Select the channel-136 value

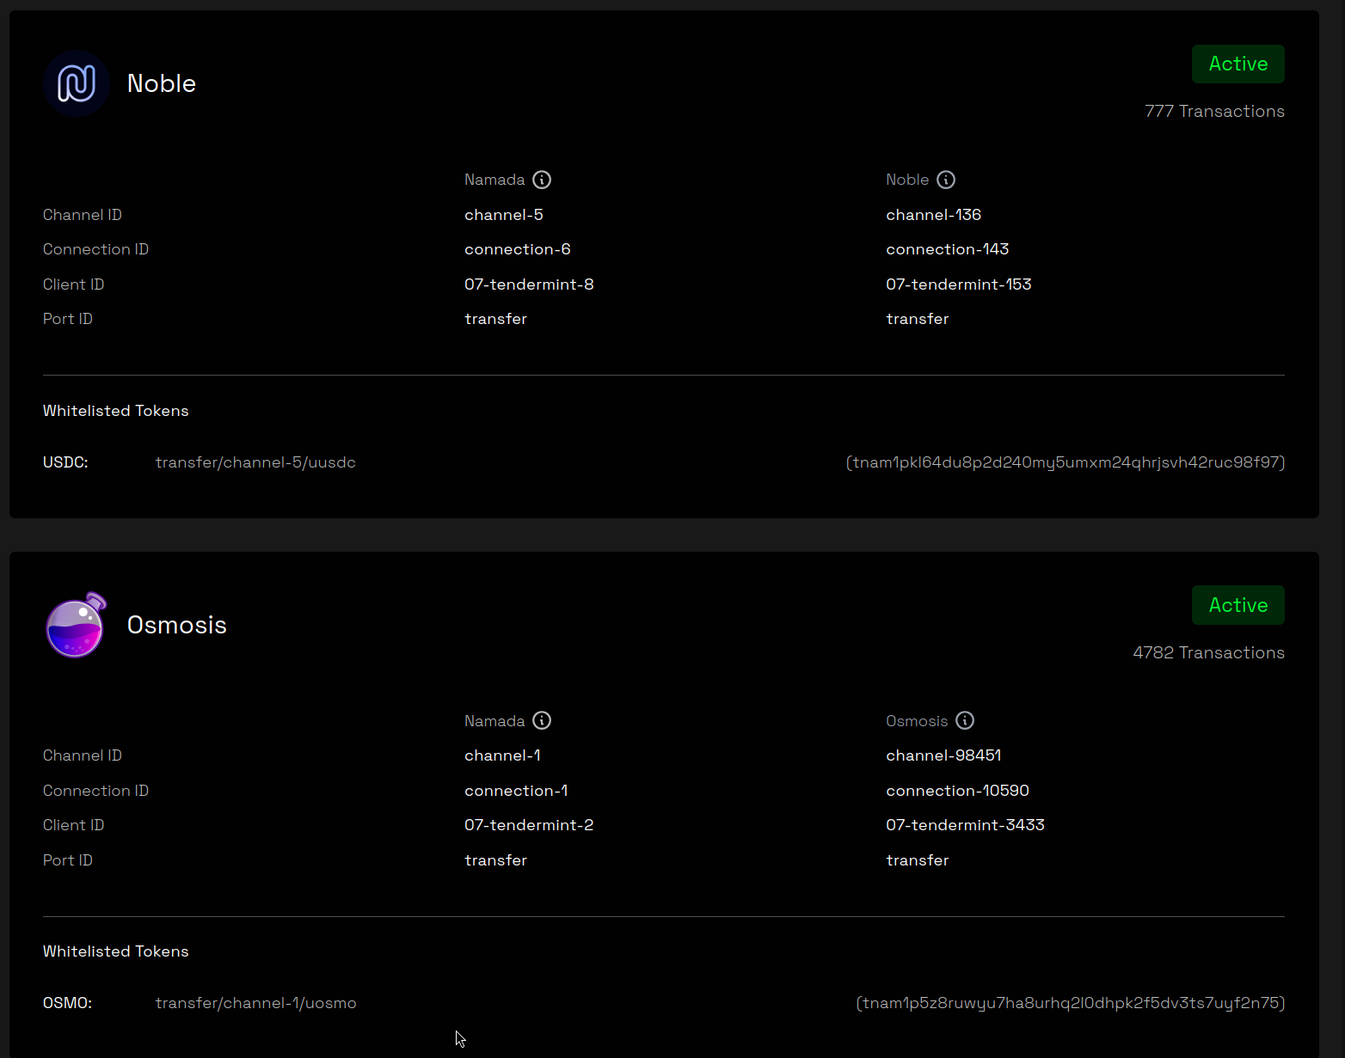(933, 215)
